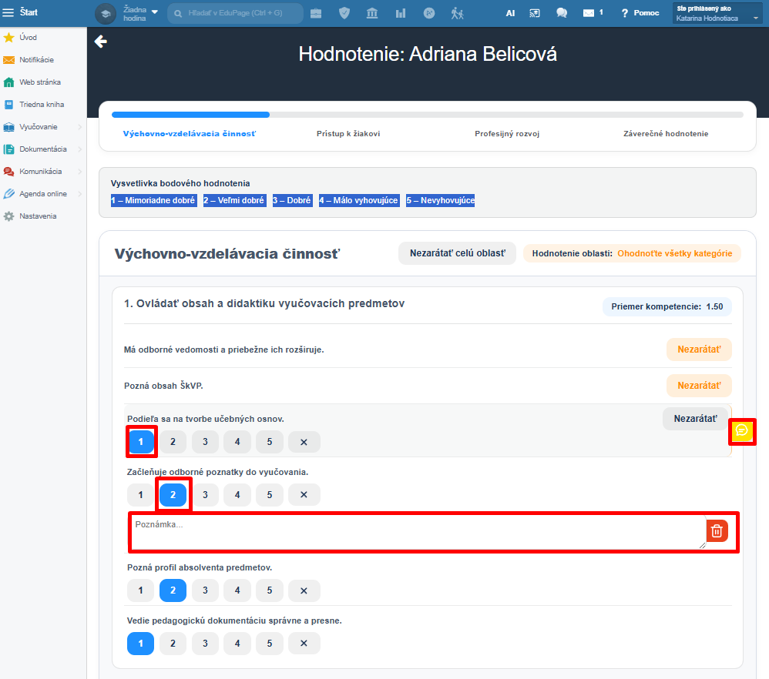This screenshot has width=769, height=679.
Task: Click into the Poznámka note field
Action: pyautogui.click(x=419, y=531)
